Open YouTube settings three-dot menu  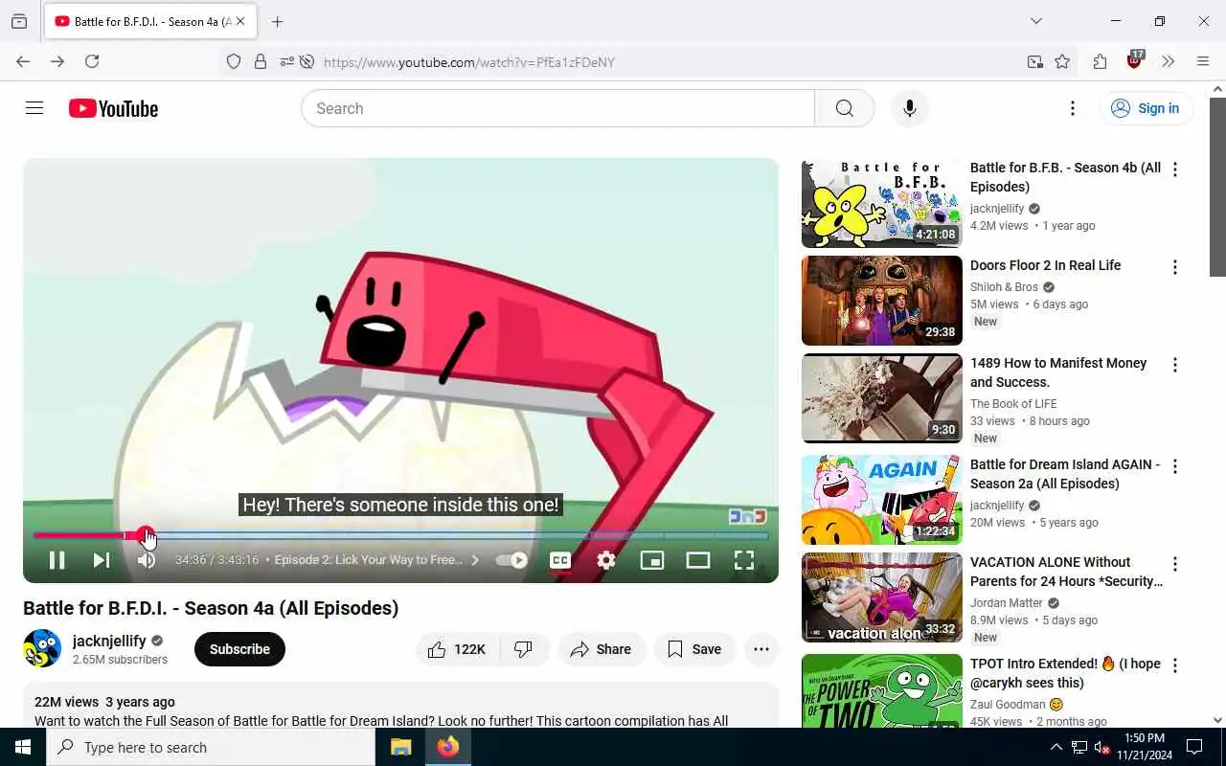(1073, 108)
